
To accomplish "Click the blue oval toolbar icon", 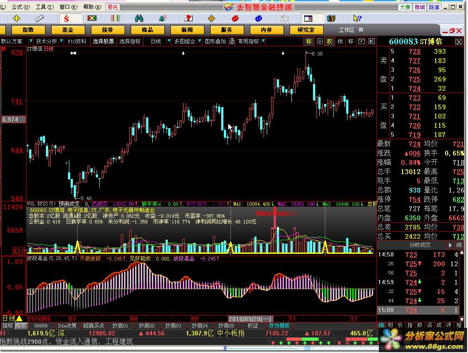I will tap(258, 19).
